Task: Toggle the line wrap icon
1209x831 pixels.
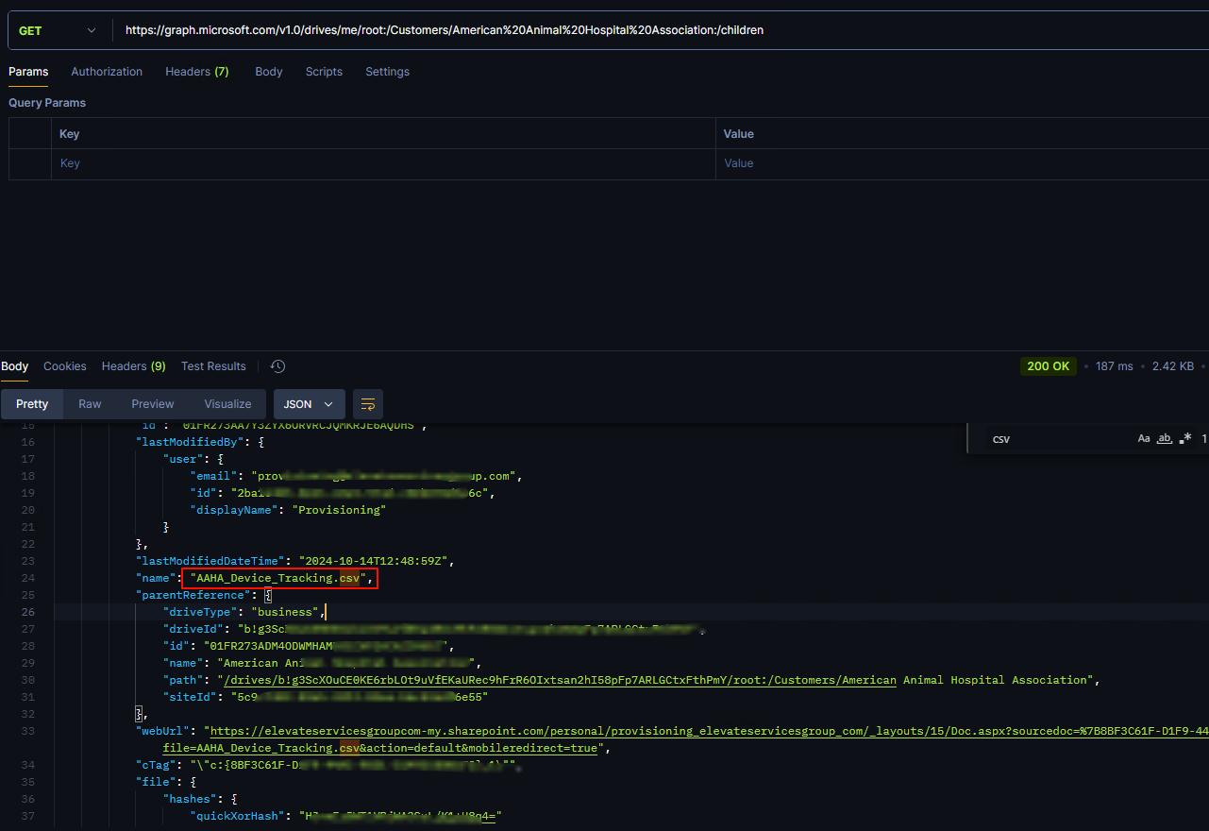Action: [x=368, y=404]
